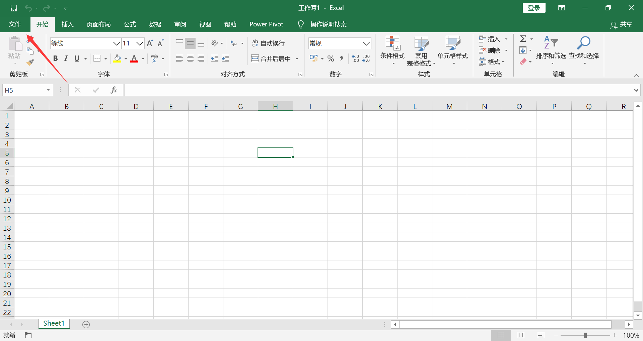Open the font size 11 dropdown
Screen dimensions: 643x341
[140, 43]
